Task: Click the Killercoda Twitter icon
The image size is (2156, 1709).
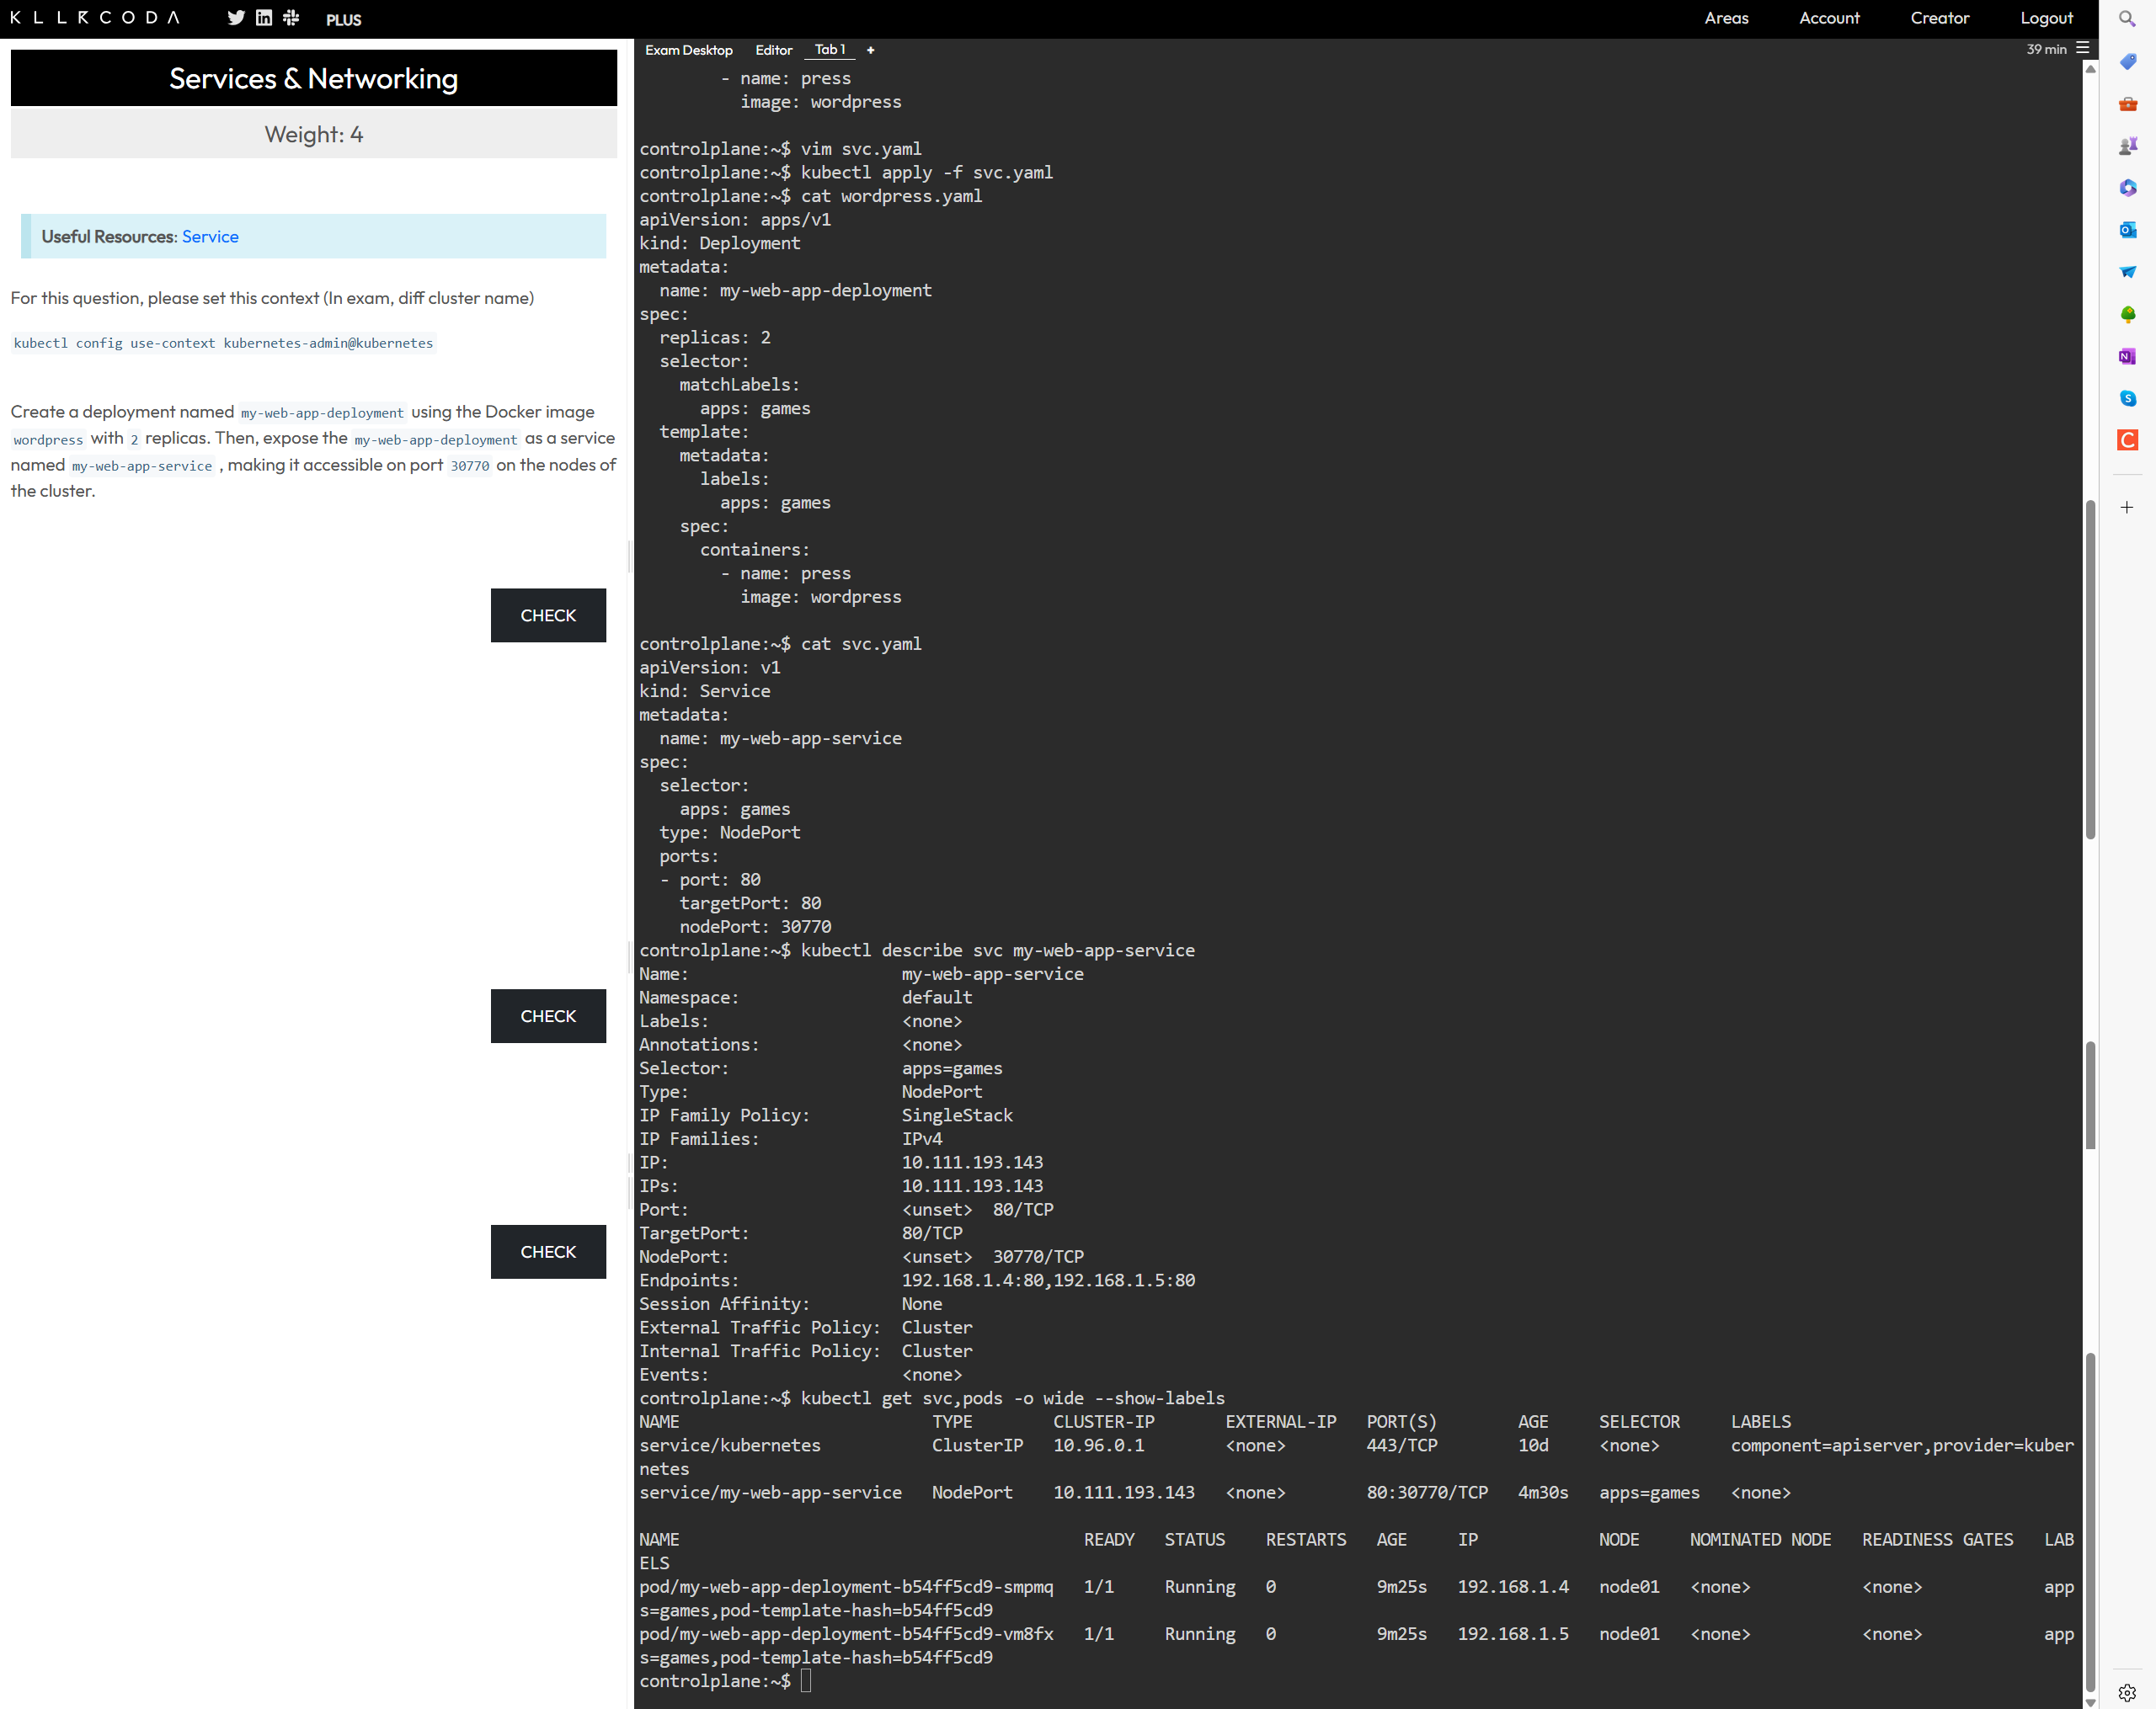Action: point(236,18)
